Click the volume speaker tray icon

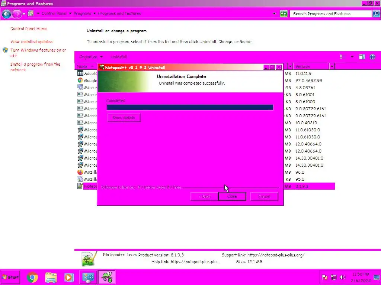coord(343,277)
